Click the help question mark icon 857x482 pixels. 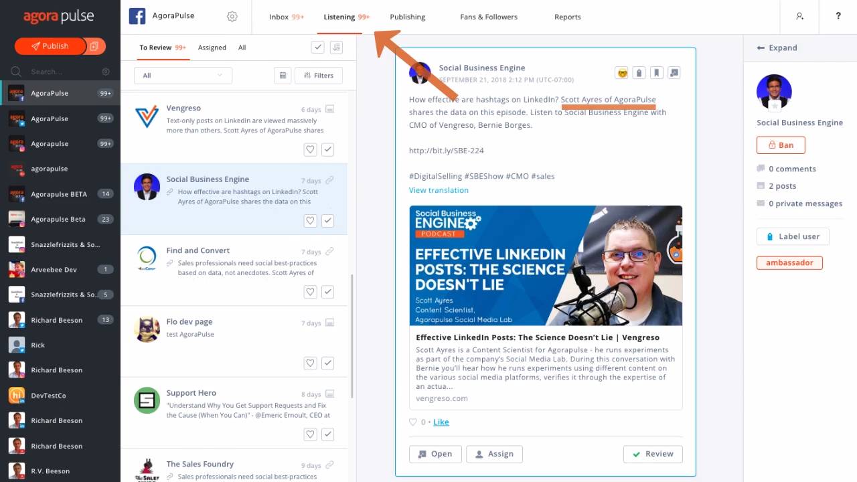click(x=838, y=16)
